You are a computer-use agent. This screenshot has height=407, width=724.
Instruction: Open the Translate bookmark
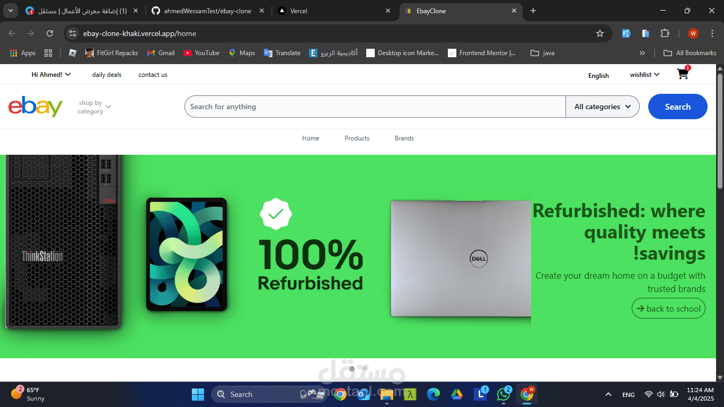tap(282, 53)
